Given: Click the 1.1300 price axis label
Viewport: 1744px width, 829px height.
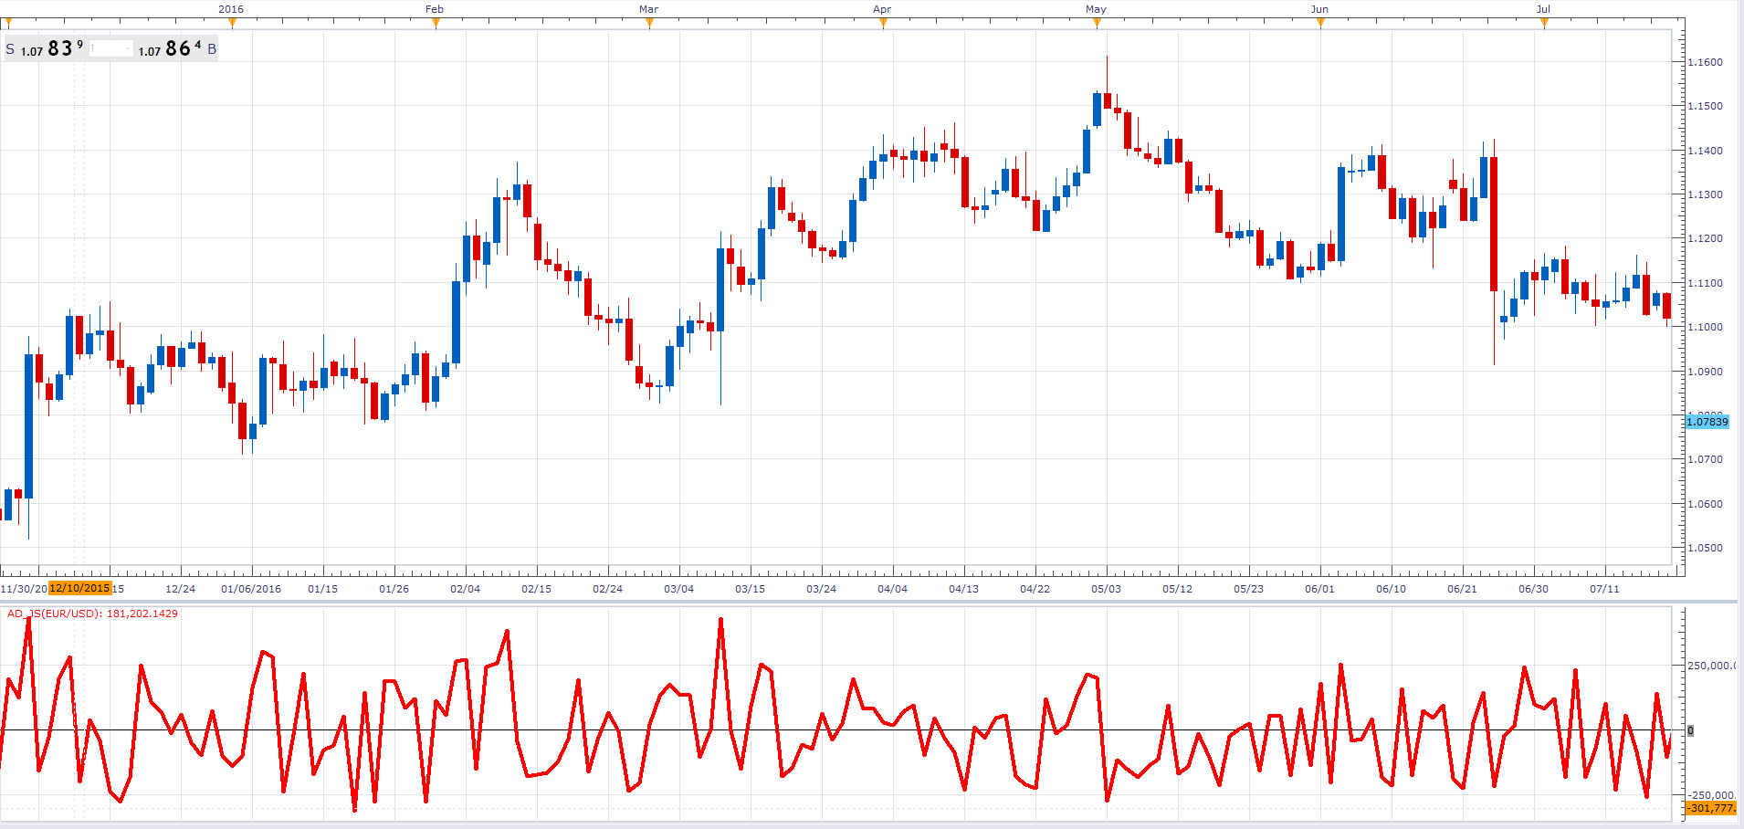Looking at the screenshot, I should (x=1705, y=194).
